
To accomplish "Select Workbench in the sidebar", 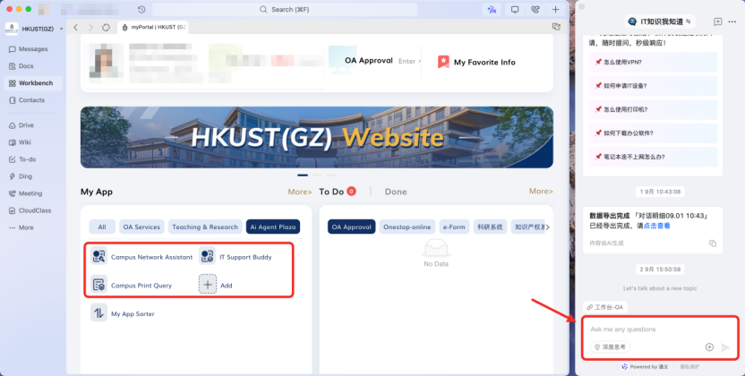I will [33, 83].
